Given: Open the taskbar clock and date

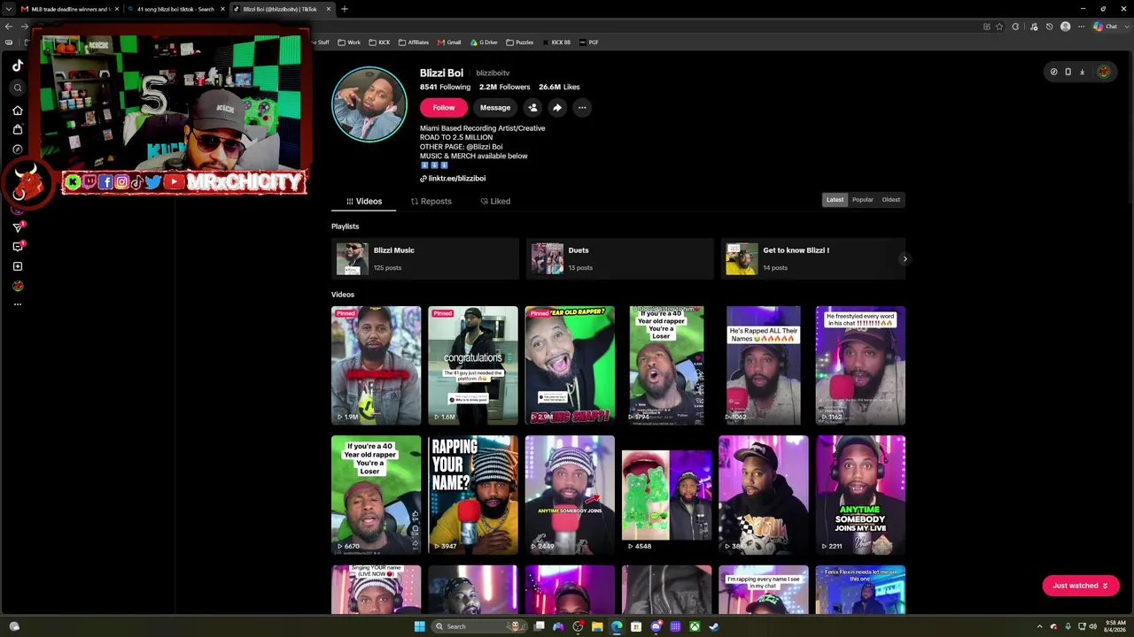Looking at the screenshot, I should click(1115, 626).
